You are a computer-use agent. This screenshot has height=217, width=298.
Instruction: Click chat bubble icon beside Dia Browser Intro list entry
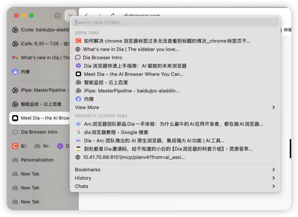[x=78, y=57]
